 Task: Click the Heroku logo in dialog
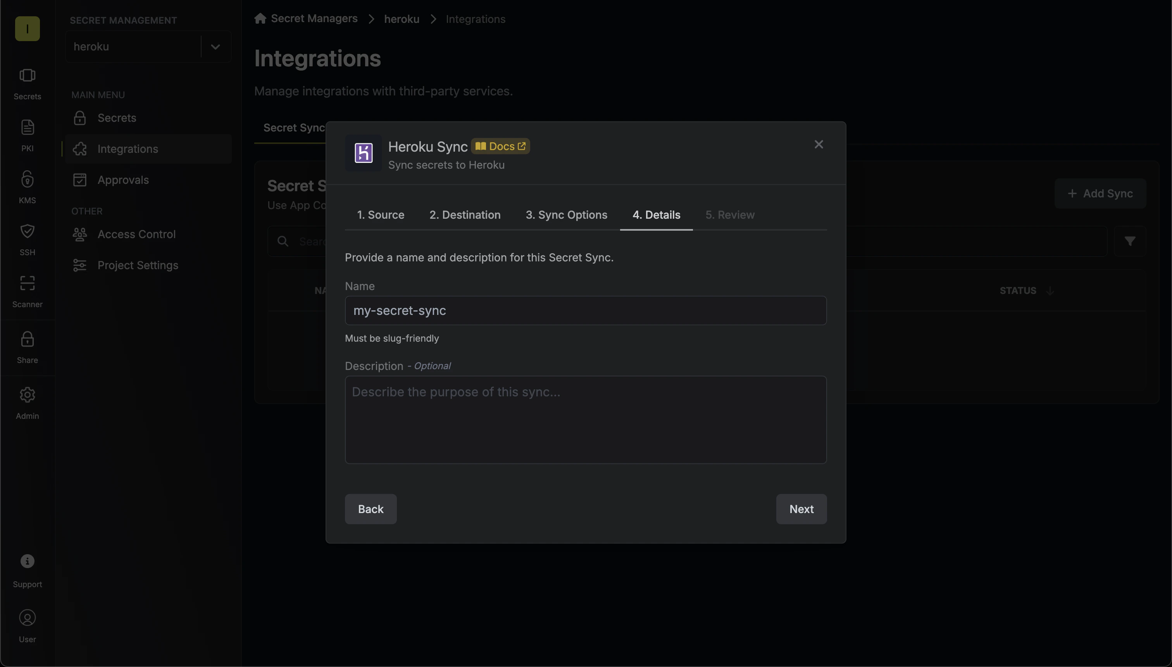(364, 153)
